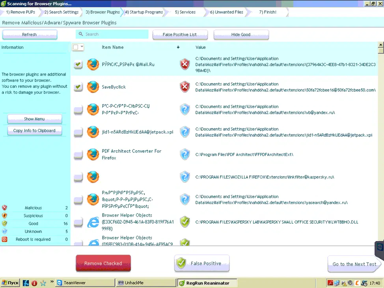Toggle the select-all checkbox in the list header

click(x=76, y=47)
